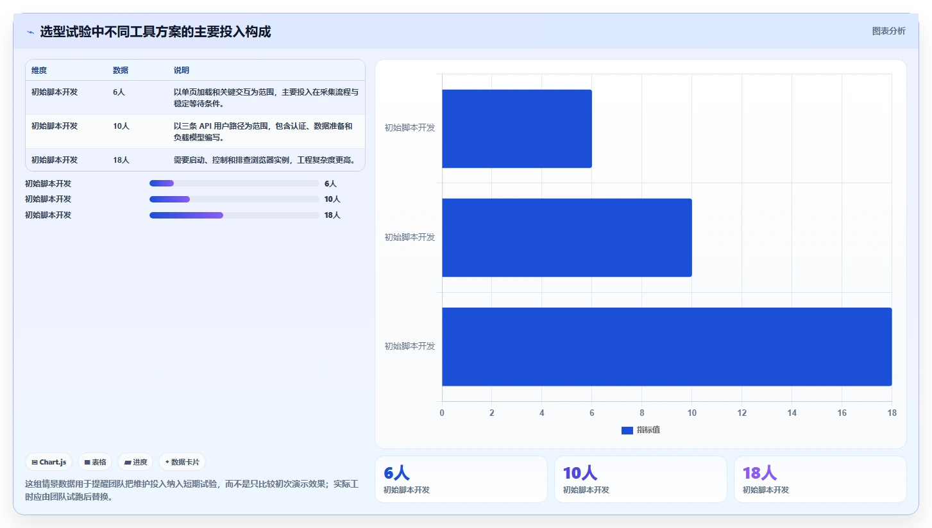Click the description starting 以单页加载和关键交互为范围
Viewport: 932px width, 528px height.
click(266, 98)
